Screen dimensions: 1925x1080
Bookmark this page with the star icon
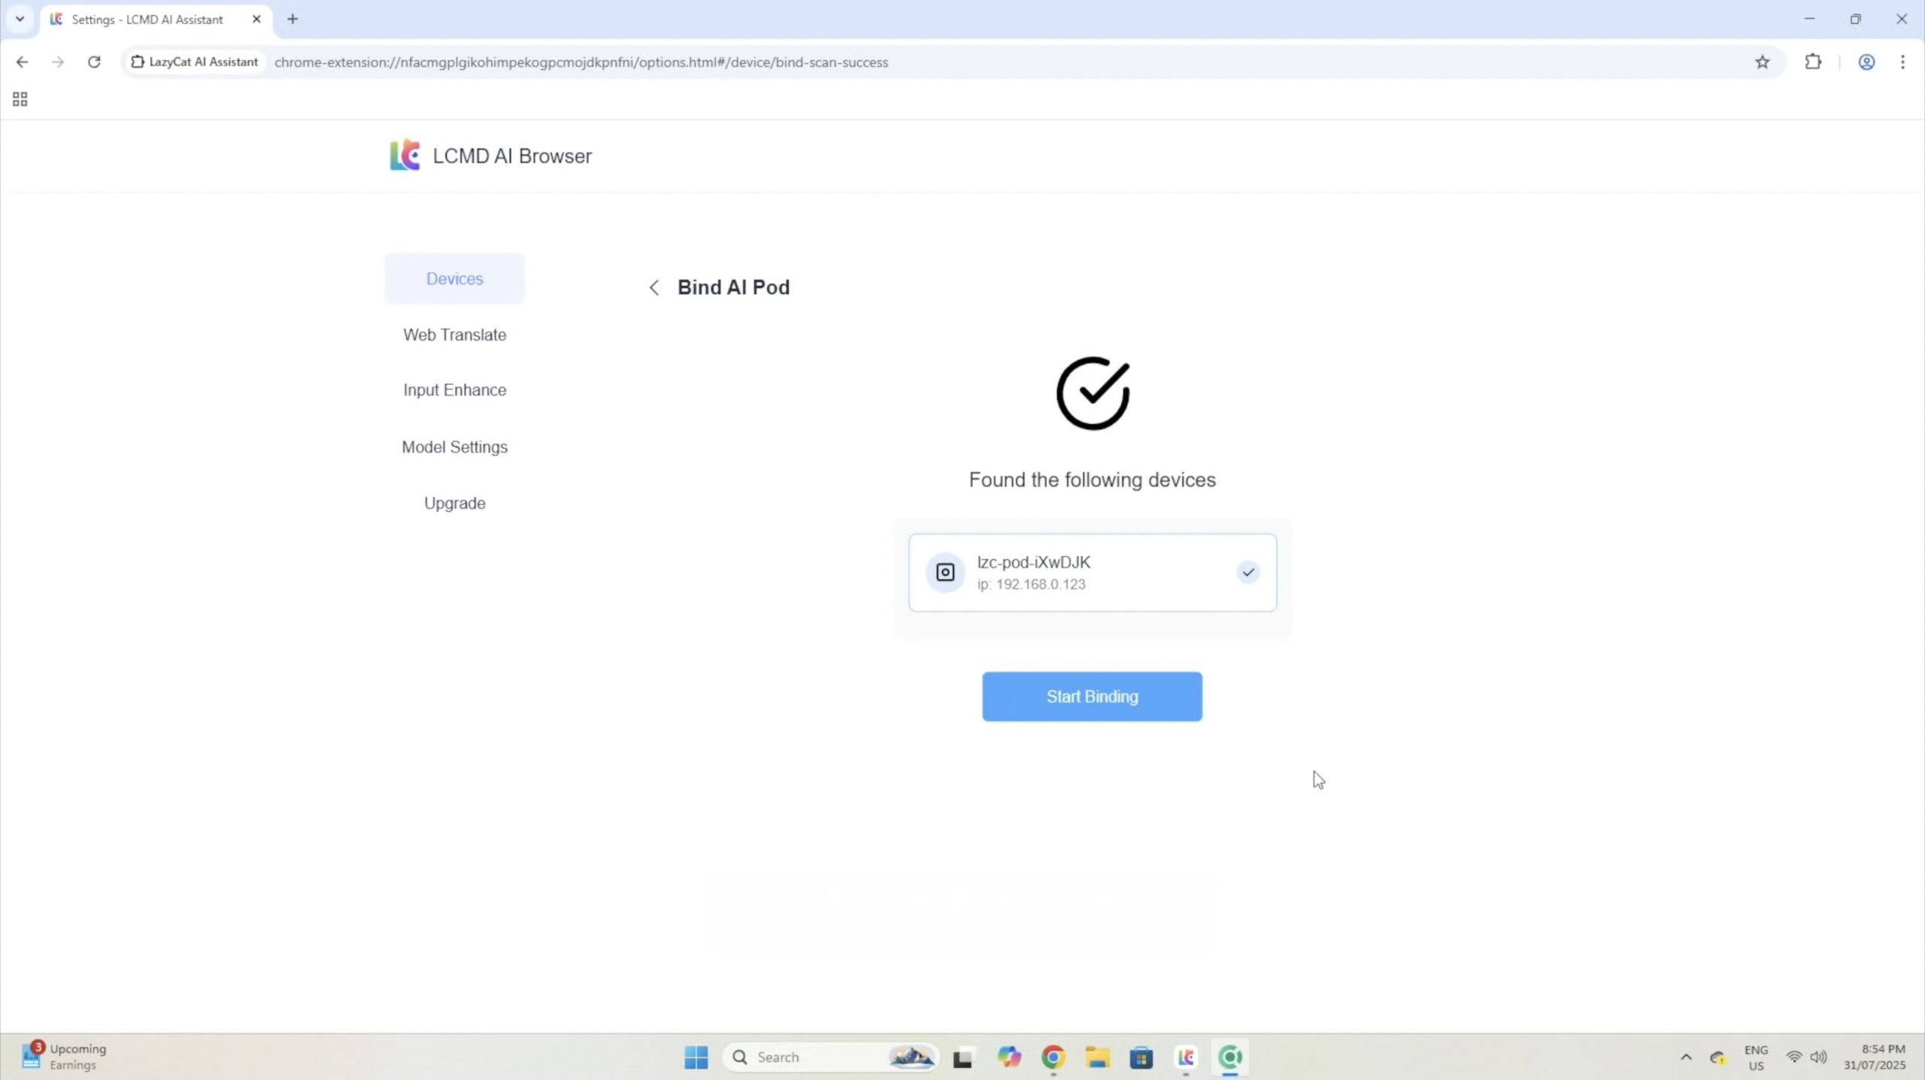(x=1763, y=62)
